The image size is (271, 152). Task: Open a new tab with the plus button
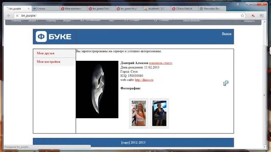point(230,8)
